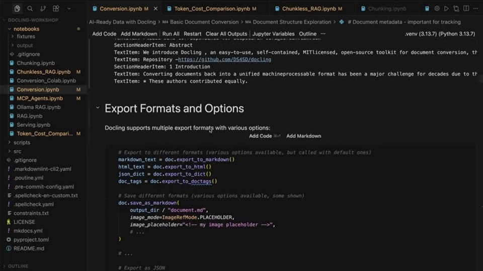Close the Conversion.ipynb tab
483x271 pixels.
[x=155, y=9]
